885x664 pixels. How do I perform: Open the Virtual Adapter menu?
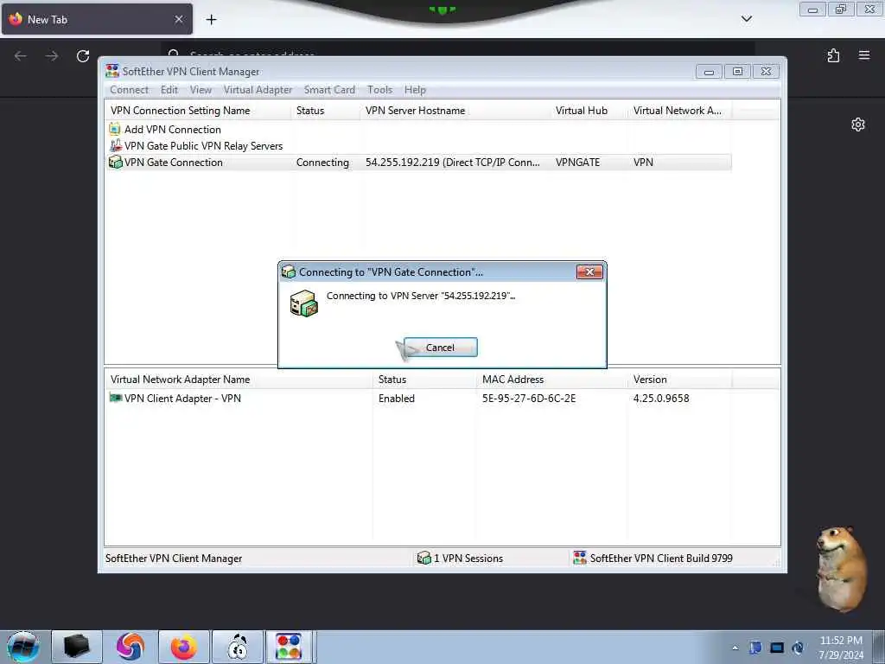point(258,90)
